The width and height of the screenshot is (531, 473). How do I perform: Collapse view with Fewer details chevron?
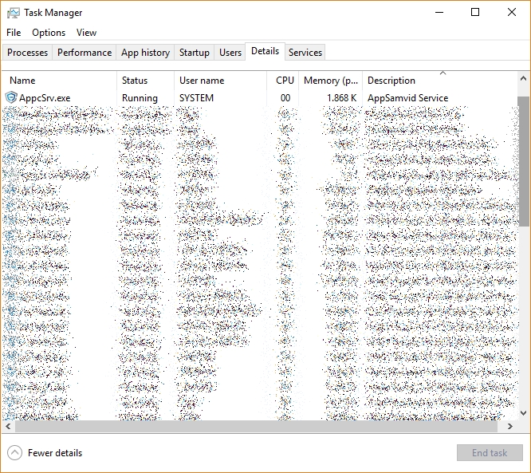(x=14, y=453)
